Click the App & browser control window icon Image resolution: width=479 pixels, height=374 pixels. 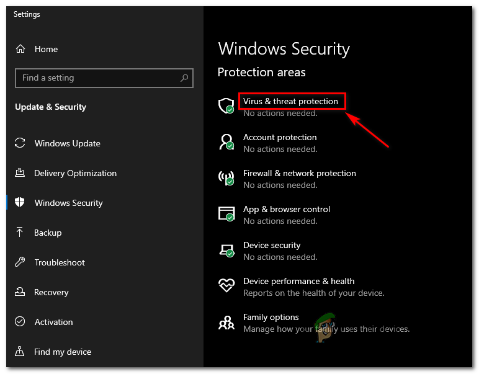pyautogui.click(x=226, y=214)
